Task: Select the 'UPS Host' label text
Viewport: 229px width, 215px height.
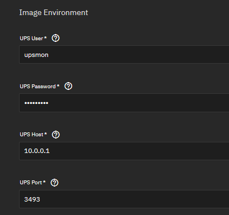Action: tap(31, 135)
